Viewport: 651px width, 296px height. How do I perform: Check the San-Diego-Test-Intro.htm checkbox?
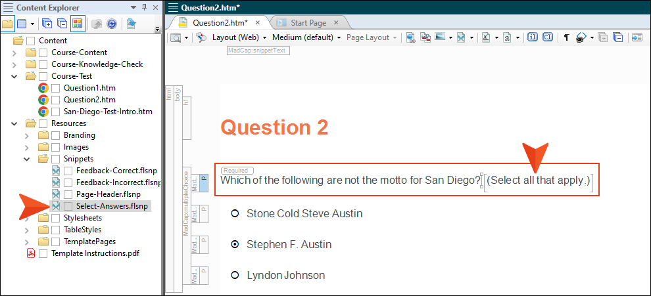pos(55,112)
